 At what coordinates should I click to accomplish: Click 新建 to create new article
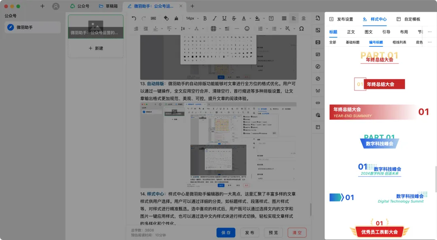coord(96,48)
